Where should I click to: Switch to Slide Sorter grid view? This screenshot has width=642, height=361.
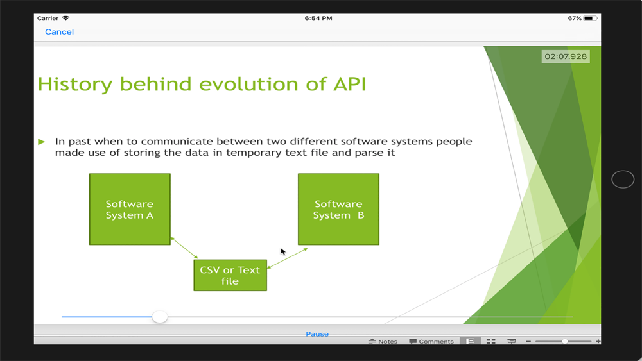click(x=491, y=341)
